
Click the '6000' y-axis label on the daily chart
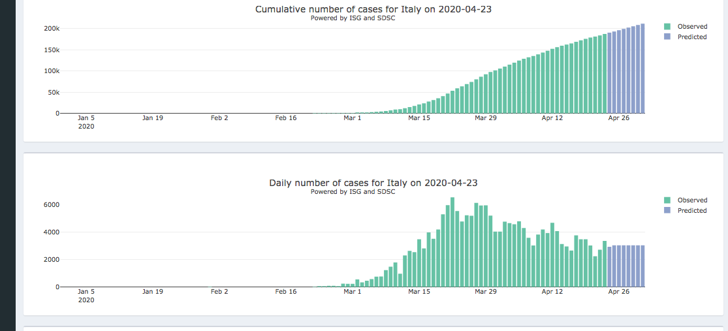52,205
